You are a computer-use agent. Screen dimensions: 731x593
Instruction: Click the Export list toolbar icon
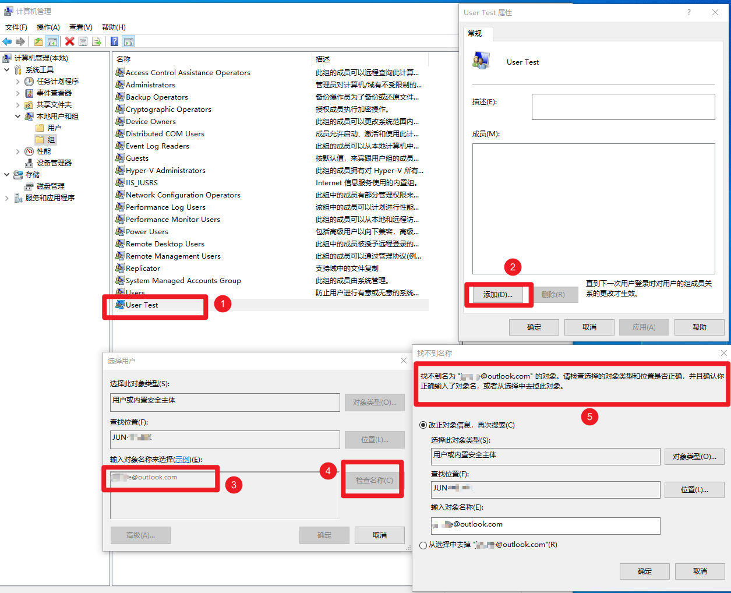(x=97, y=41)
